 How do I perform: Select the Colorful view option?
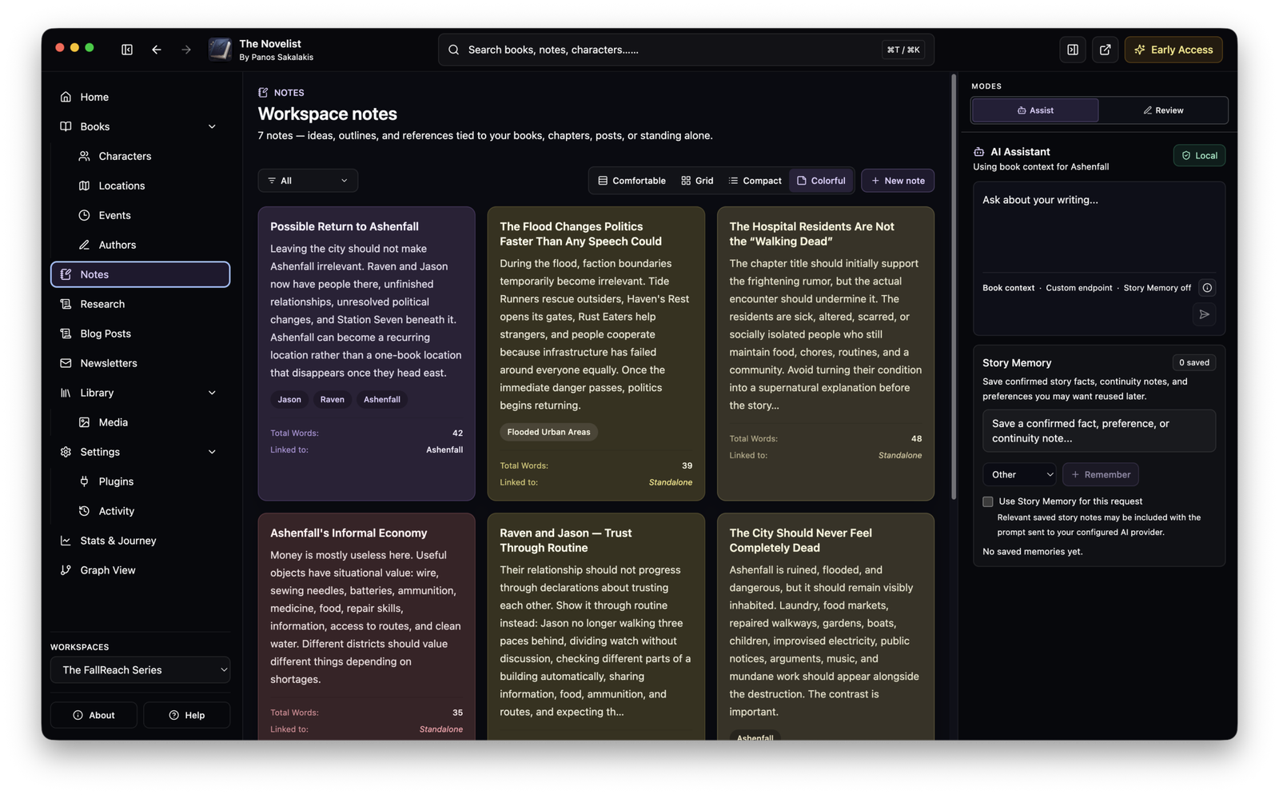coord(821,181)
